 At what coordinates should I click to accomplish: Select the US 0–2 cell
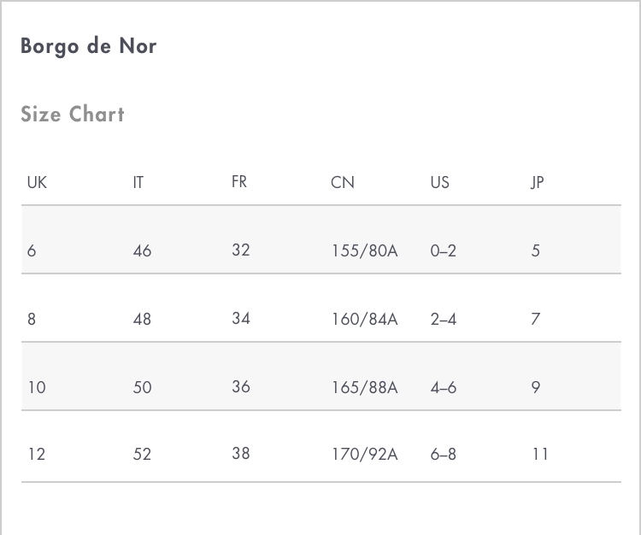[443, 250]
